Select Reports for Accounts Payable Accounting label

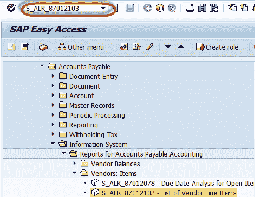(141, 154)
